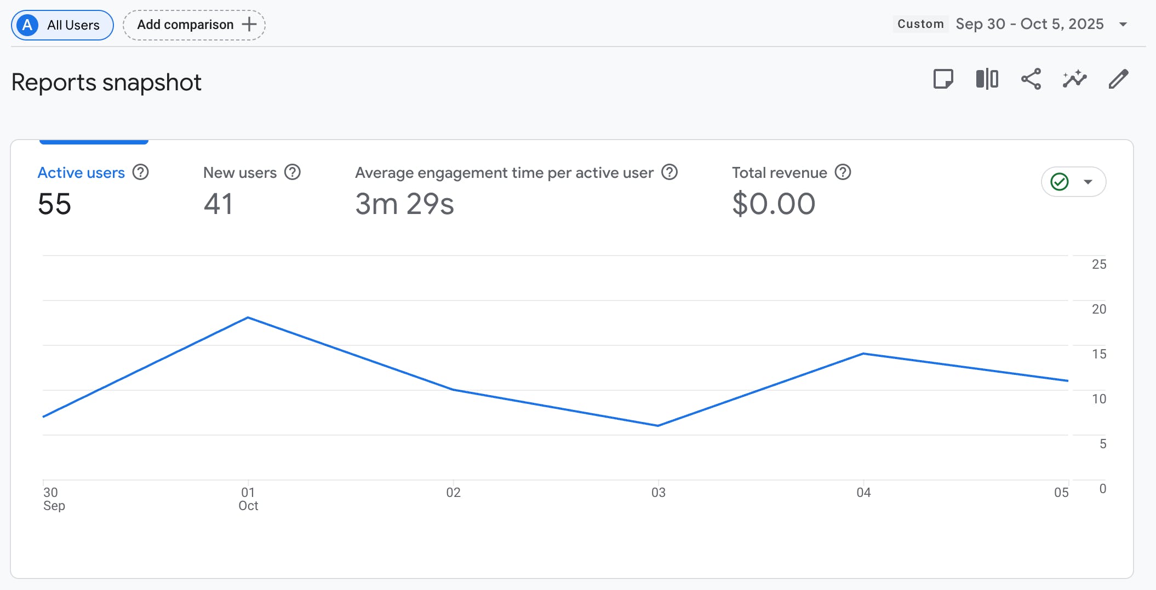Image resolution: width=1156 pixels, height=590 pixels.
Task: Click help icon beside Active users
Action: coord(141,172)
